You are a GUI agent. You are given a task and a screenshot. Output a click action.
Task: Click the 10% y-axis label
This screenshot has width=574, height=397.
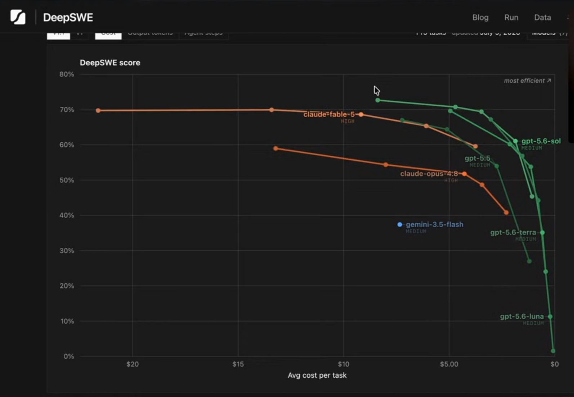pyautogui.click(x=67, y=321)
